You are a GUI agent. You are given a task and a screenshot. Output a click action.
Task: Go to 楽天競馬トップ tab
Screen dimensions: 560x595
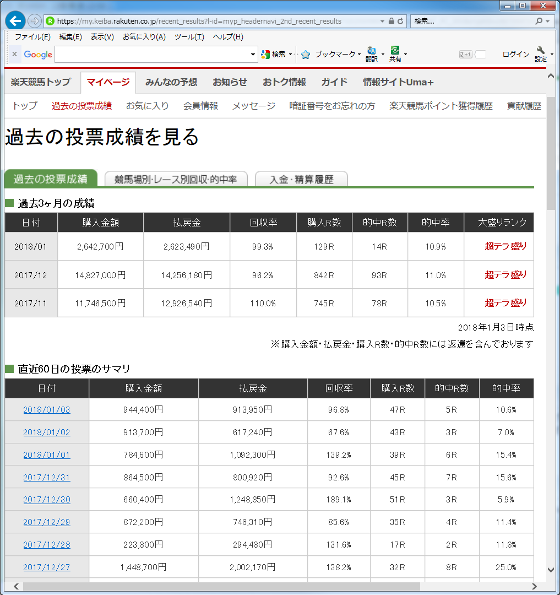tap(41, 82)
